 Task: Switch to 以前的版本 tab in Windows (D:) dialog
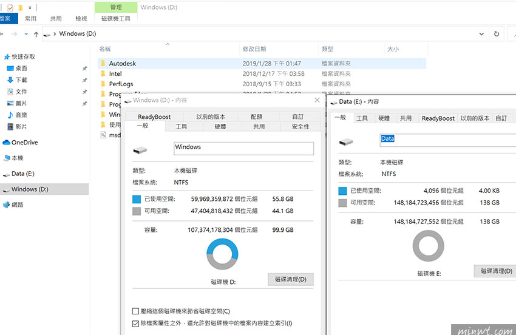211,117
